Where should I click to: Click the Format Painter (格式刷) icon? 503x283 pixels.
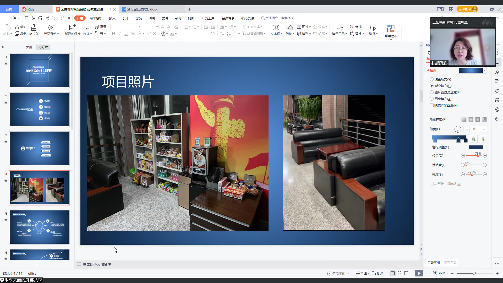pos(34,28)
